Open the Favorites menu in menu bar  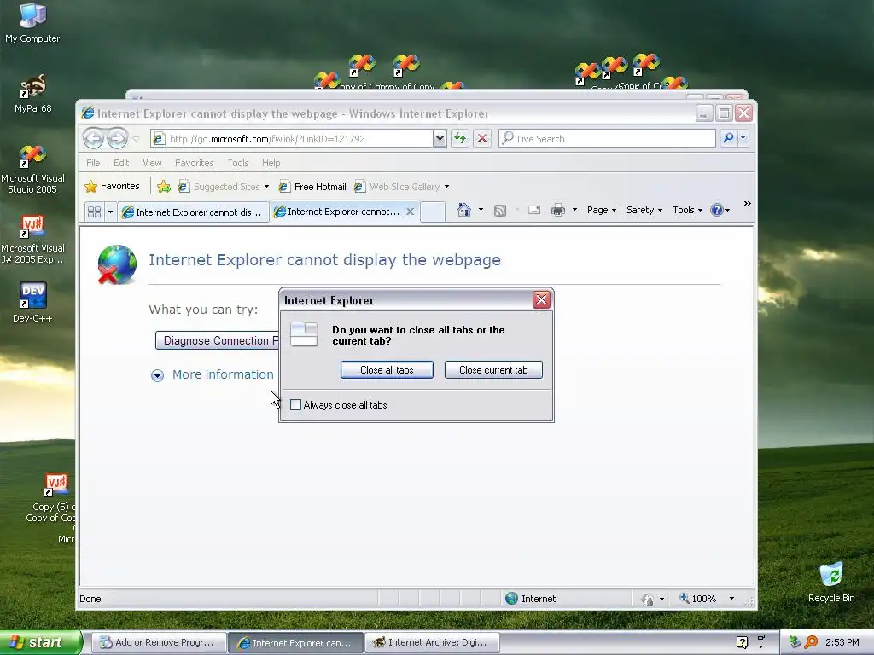[194, 163]
